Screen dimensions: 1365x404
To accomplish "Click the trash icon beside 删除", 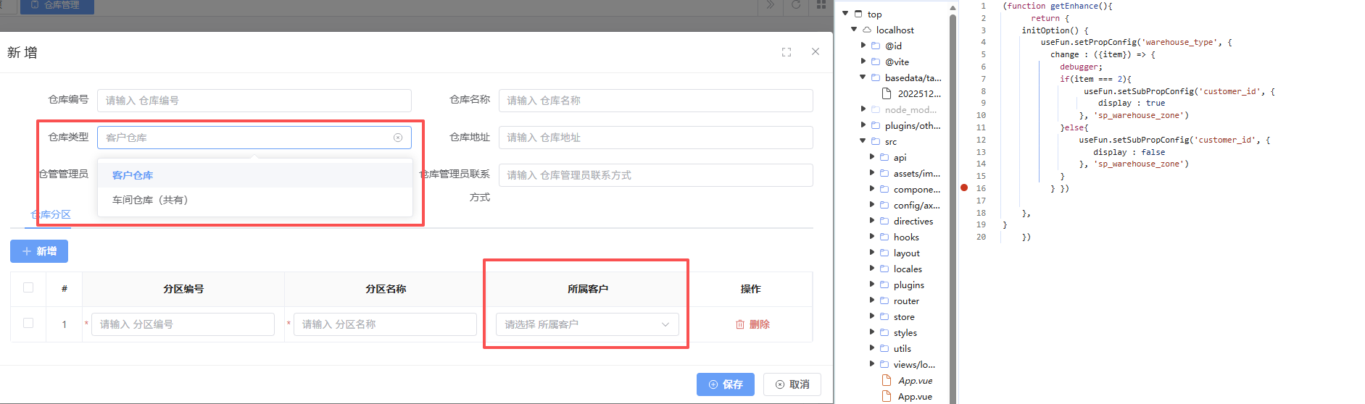I will [740, 324].
